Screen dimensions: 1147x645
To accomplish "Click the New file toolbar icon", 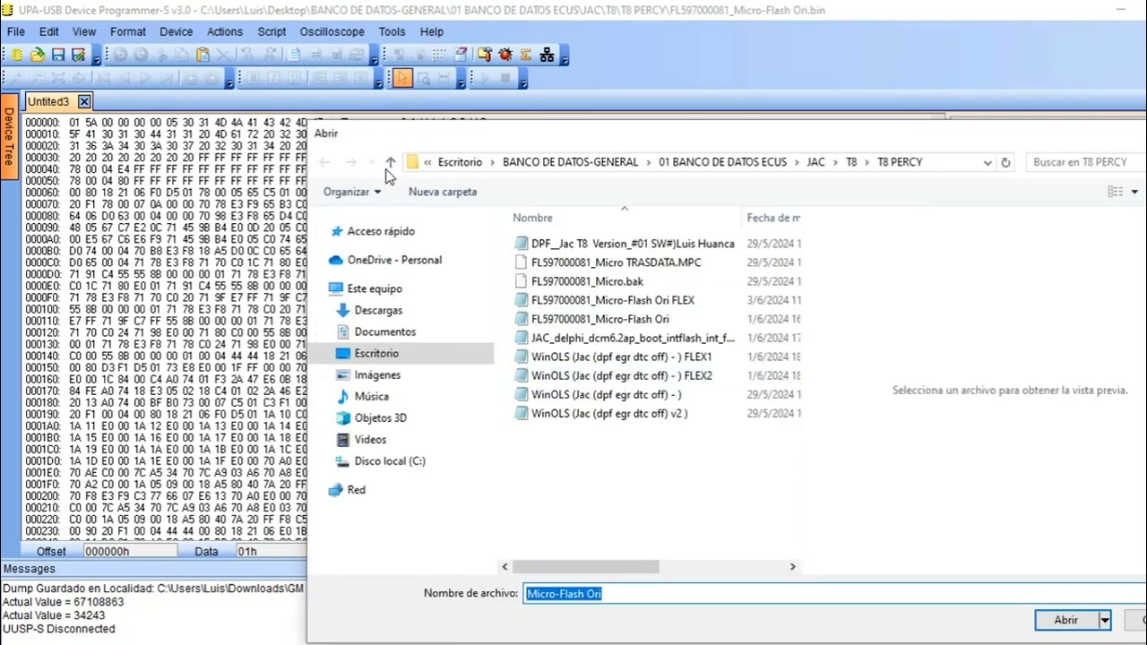I will [x=17, y=55].
